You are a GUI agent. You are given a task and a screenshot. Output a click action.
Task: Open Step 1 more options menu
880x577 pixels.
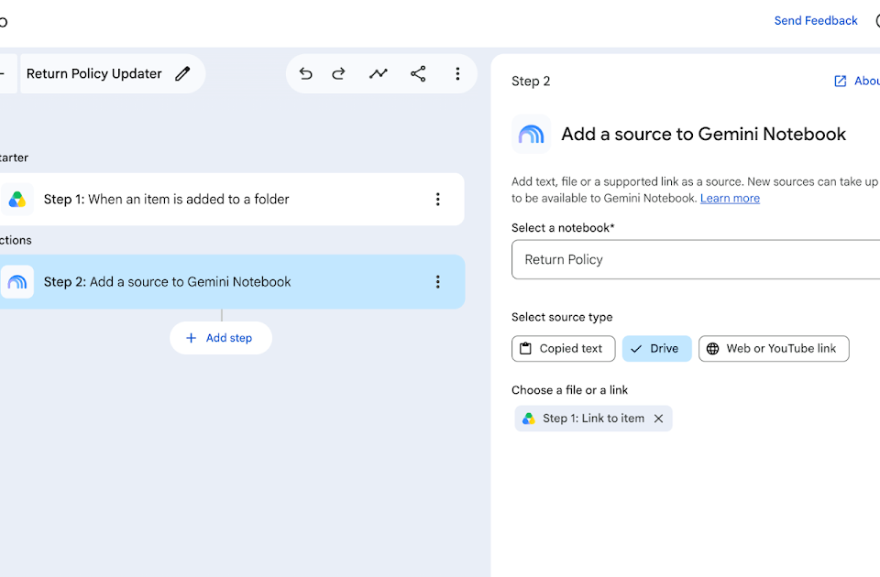tap(438, 199)
